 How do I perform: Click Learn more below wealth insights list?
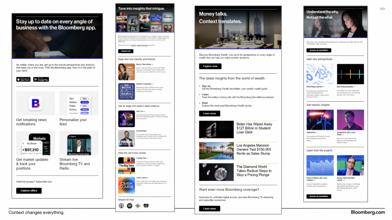pyautogui.click(x=209, y=114)
